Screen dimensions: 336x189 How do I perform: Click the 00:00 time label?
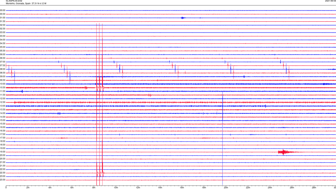pos(2,10)
